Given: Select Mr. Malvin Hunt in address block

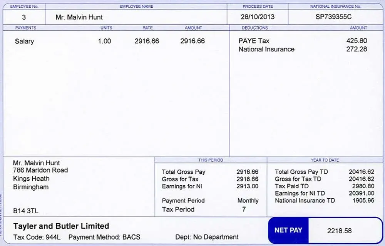Looking at the screenshot, I should click(x=36, y=163).
